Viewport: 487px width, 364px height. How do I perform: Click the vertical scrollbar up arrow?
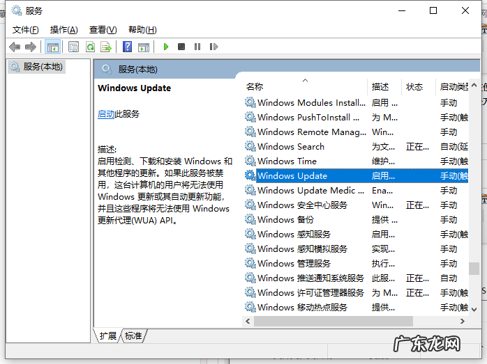tap(474, 85)
